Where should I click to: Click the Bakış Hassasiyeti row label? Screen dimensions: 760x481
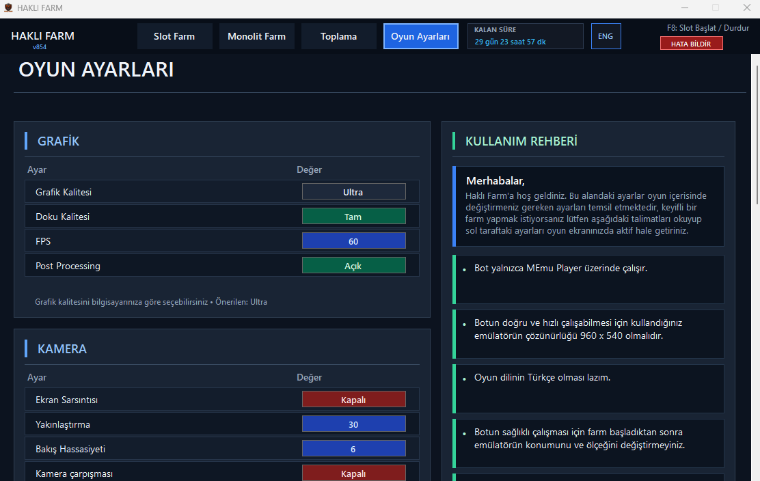pyautogui.click(x=70, y=449)
